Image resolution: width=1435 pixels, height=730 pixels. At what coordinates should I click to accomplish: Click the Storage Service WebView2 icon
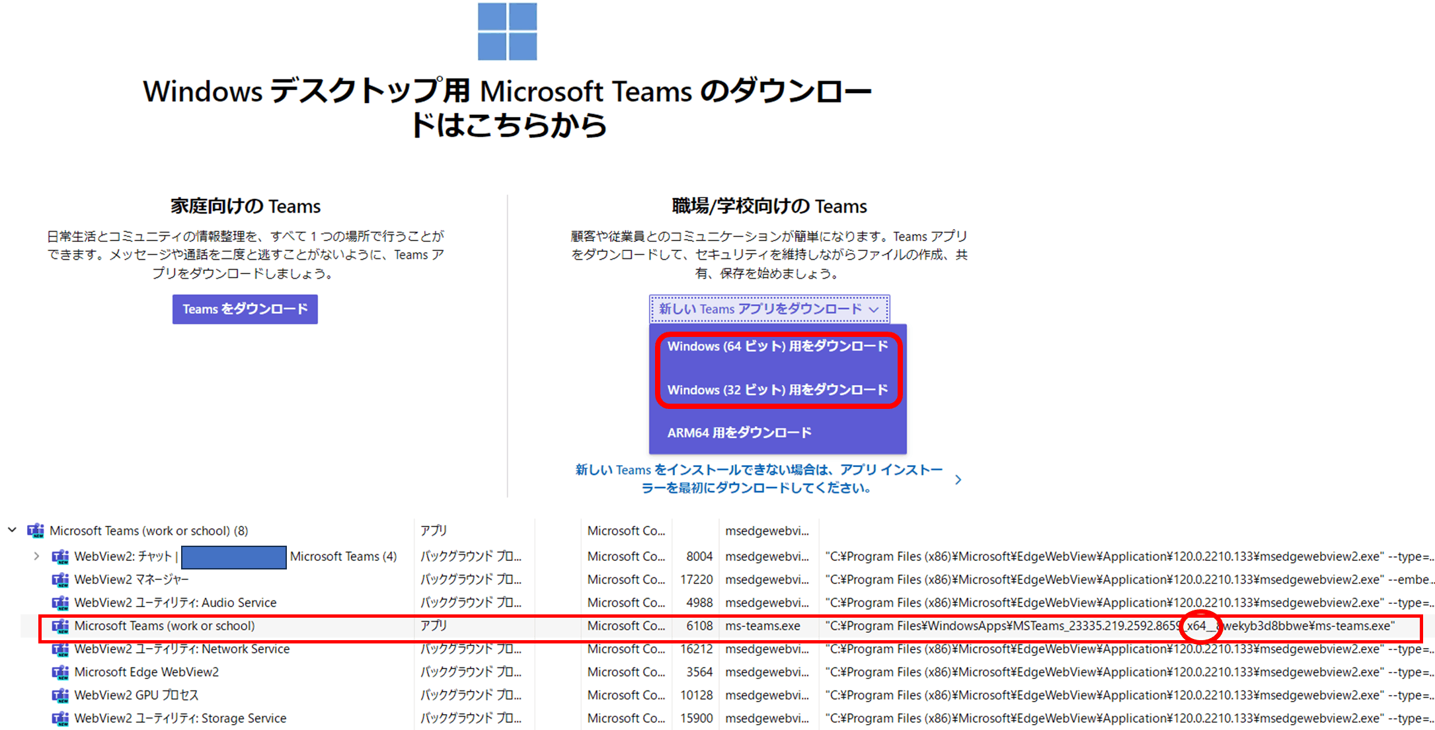[60, 718]
